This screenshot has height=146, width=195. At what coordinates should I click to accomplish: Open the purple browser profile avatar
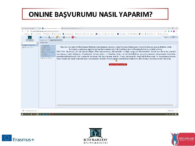(x=174, y=31)
